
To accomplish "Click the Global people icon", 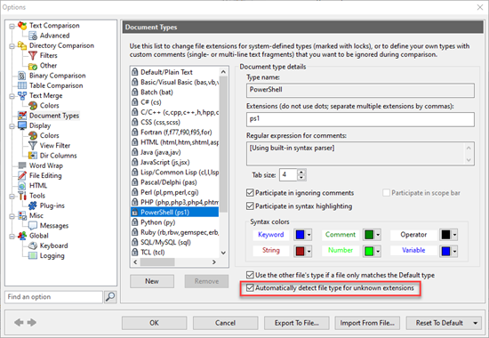I will (22, 236).
